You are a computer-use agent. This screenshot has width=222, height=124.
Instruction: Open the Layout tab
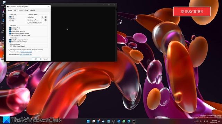pyautogui.click(x=20, y=11)
